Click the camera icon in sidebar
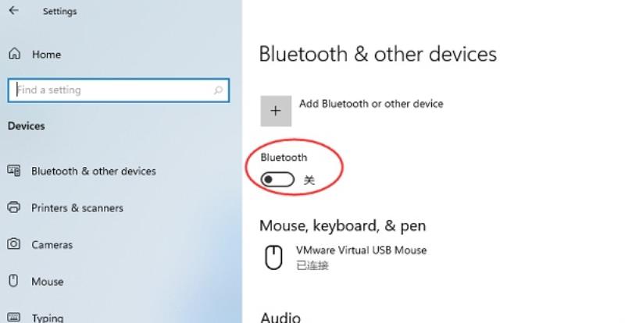This screenshot has width=625, height=323. coord(14,243)
